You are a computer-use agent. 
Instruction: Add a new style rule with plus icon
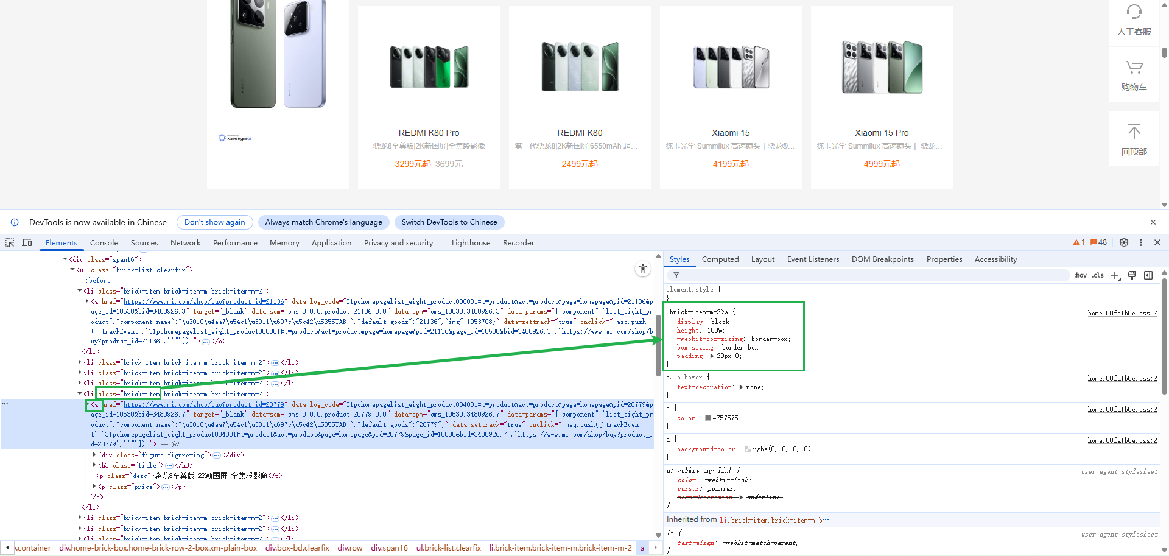(x=1115, y=275)
